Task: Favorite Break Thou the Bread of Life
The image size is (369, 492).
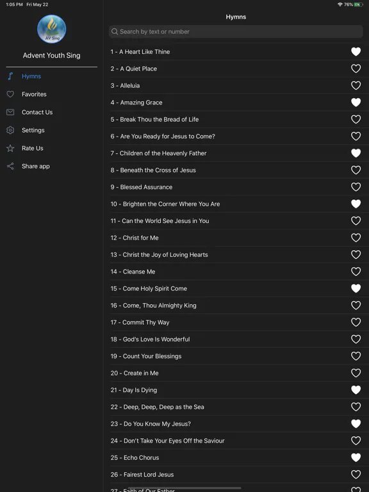Action: point(356,120)
